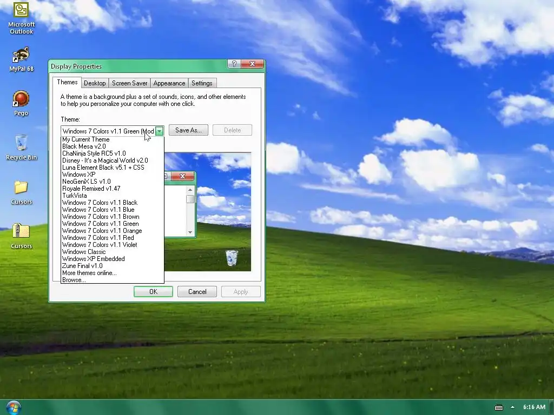
Task: Choose Zune Final v1.0 theme
Action: point(113,266)
